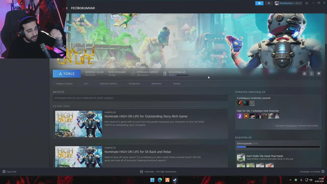
Task: Click the third gray friend avatar who played
Action: [252, 103]
